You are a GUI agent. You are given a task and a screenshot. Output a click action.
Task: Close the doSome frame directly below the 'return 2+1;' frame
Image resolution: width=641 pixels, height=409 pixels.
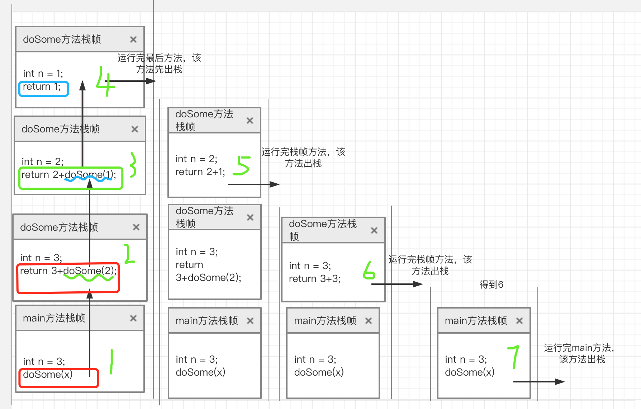[x=250, y=217]
